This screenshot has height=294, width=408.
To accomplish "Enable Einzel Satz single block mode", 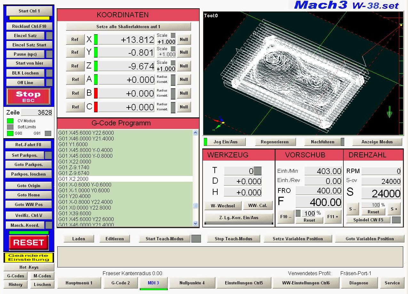I will click(x=25, y=36).
